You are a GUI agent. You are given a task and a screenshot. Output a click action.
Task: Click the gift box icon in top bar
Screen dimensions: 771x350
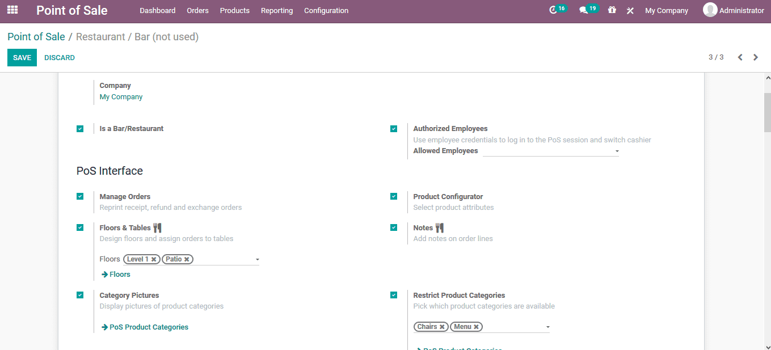(x=612, y=10)
